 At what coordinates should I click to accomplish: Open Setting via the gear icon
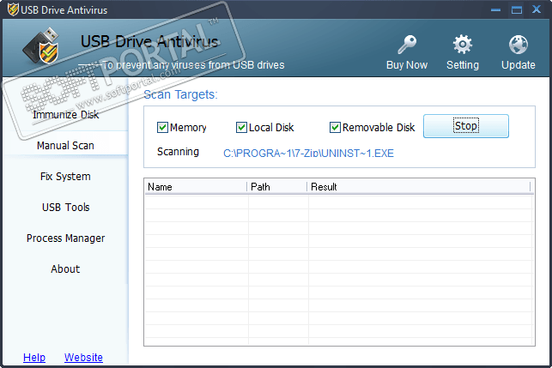(463, 45)
